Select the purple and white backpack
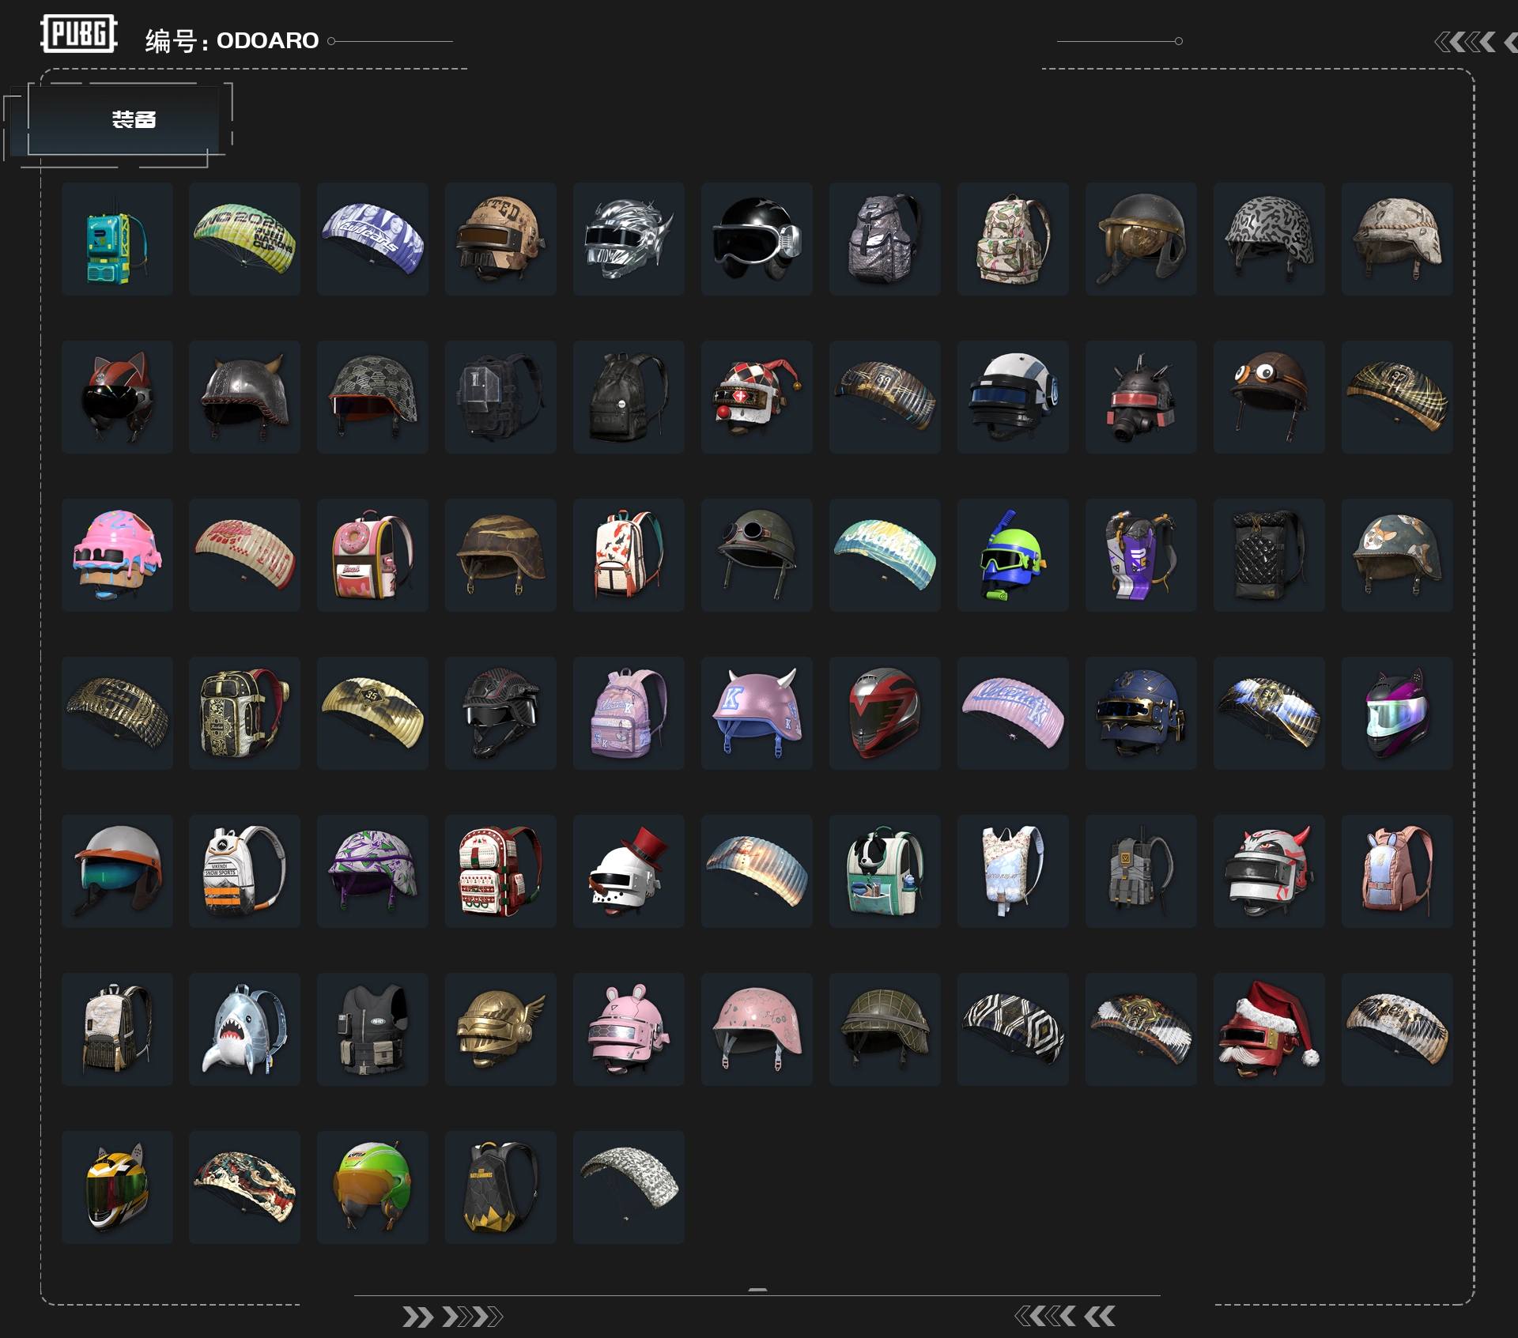This screenshot has height=1338, width=1518. pyautogui.click(x=1142, y=555)
